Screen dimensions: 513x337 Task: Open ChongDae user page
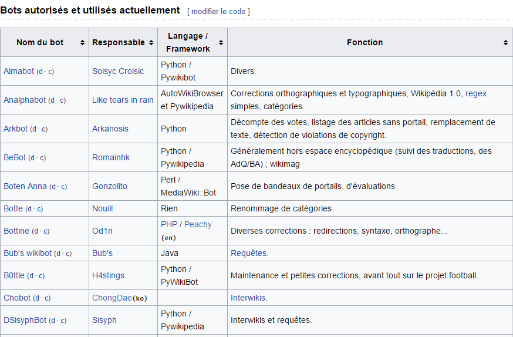[112, 298]
